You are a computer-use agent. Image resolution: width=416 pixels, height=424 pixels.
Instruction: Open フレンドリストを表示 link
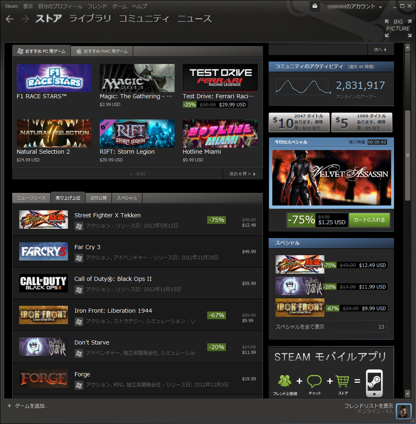368,406
